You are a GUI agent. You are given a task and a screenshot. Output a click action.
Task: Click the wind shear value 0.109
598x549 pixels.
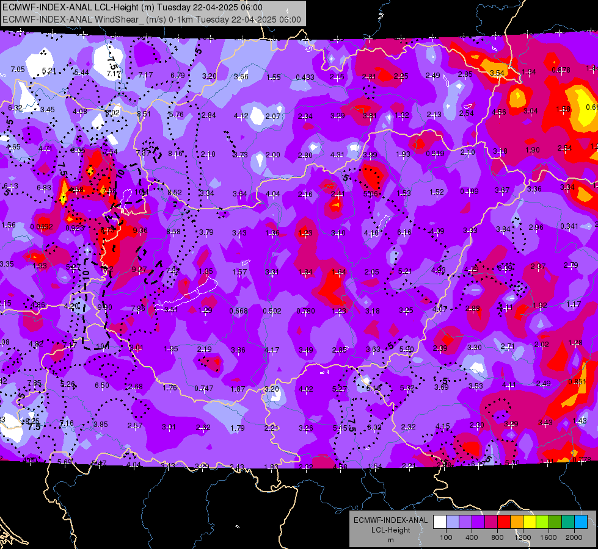point(469,192)
